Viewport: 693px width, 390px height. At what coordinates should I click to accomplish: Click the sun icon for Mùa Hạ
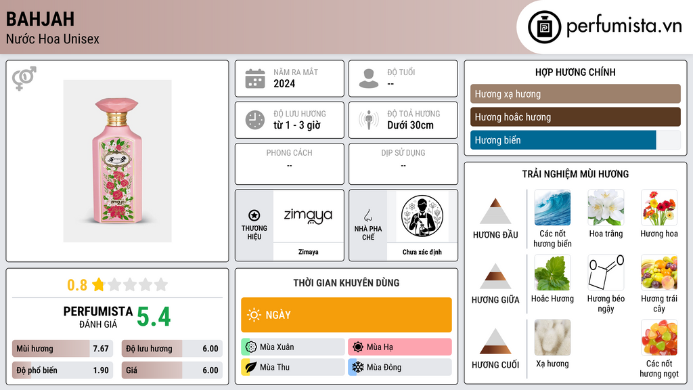tap(358, 347)
